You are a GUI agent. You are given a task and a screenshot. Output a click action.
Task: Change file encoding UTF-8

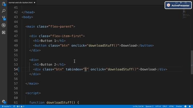[158, 106]
